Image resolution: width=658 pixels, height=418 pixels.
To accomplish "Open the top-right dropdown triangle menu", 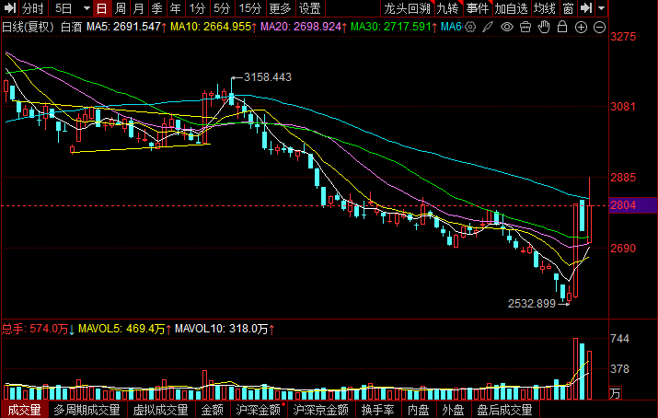I will pyautogui.click(x=601, y=8).
